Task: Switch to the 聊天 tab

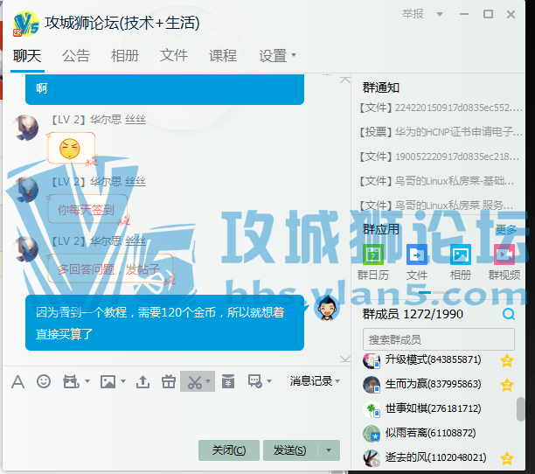Action: pyautogui.click(x=27, y=56)
